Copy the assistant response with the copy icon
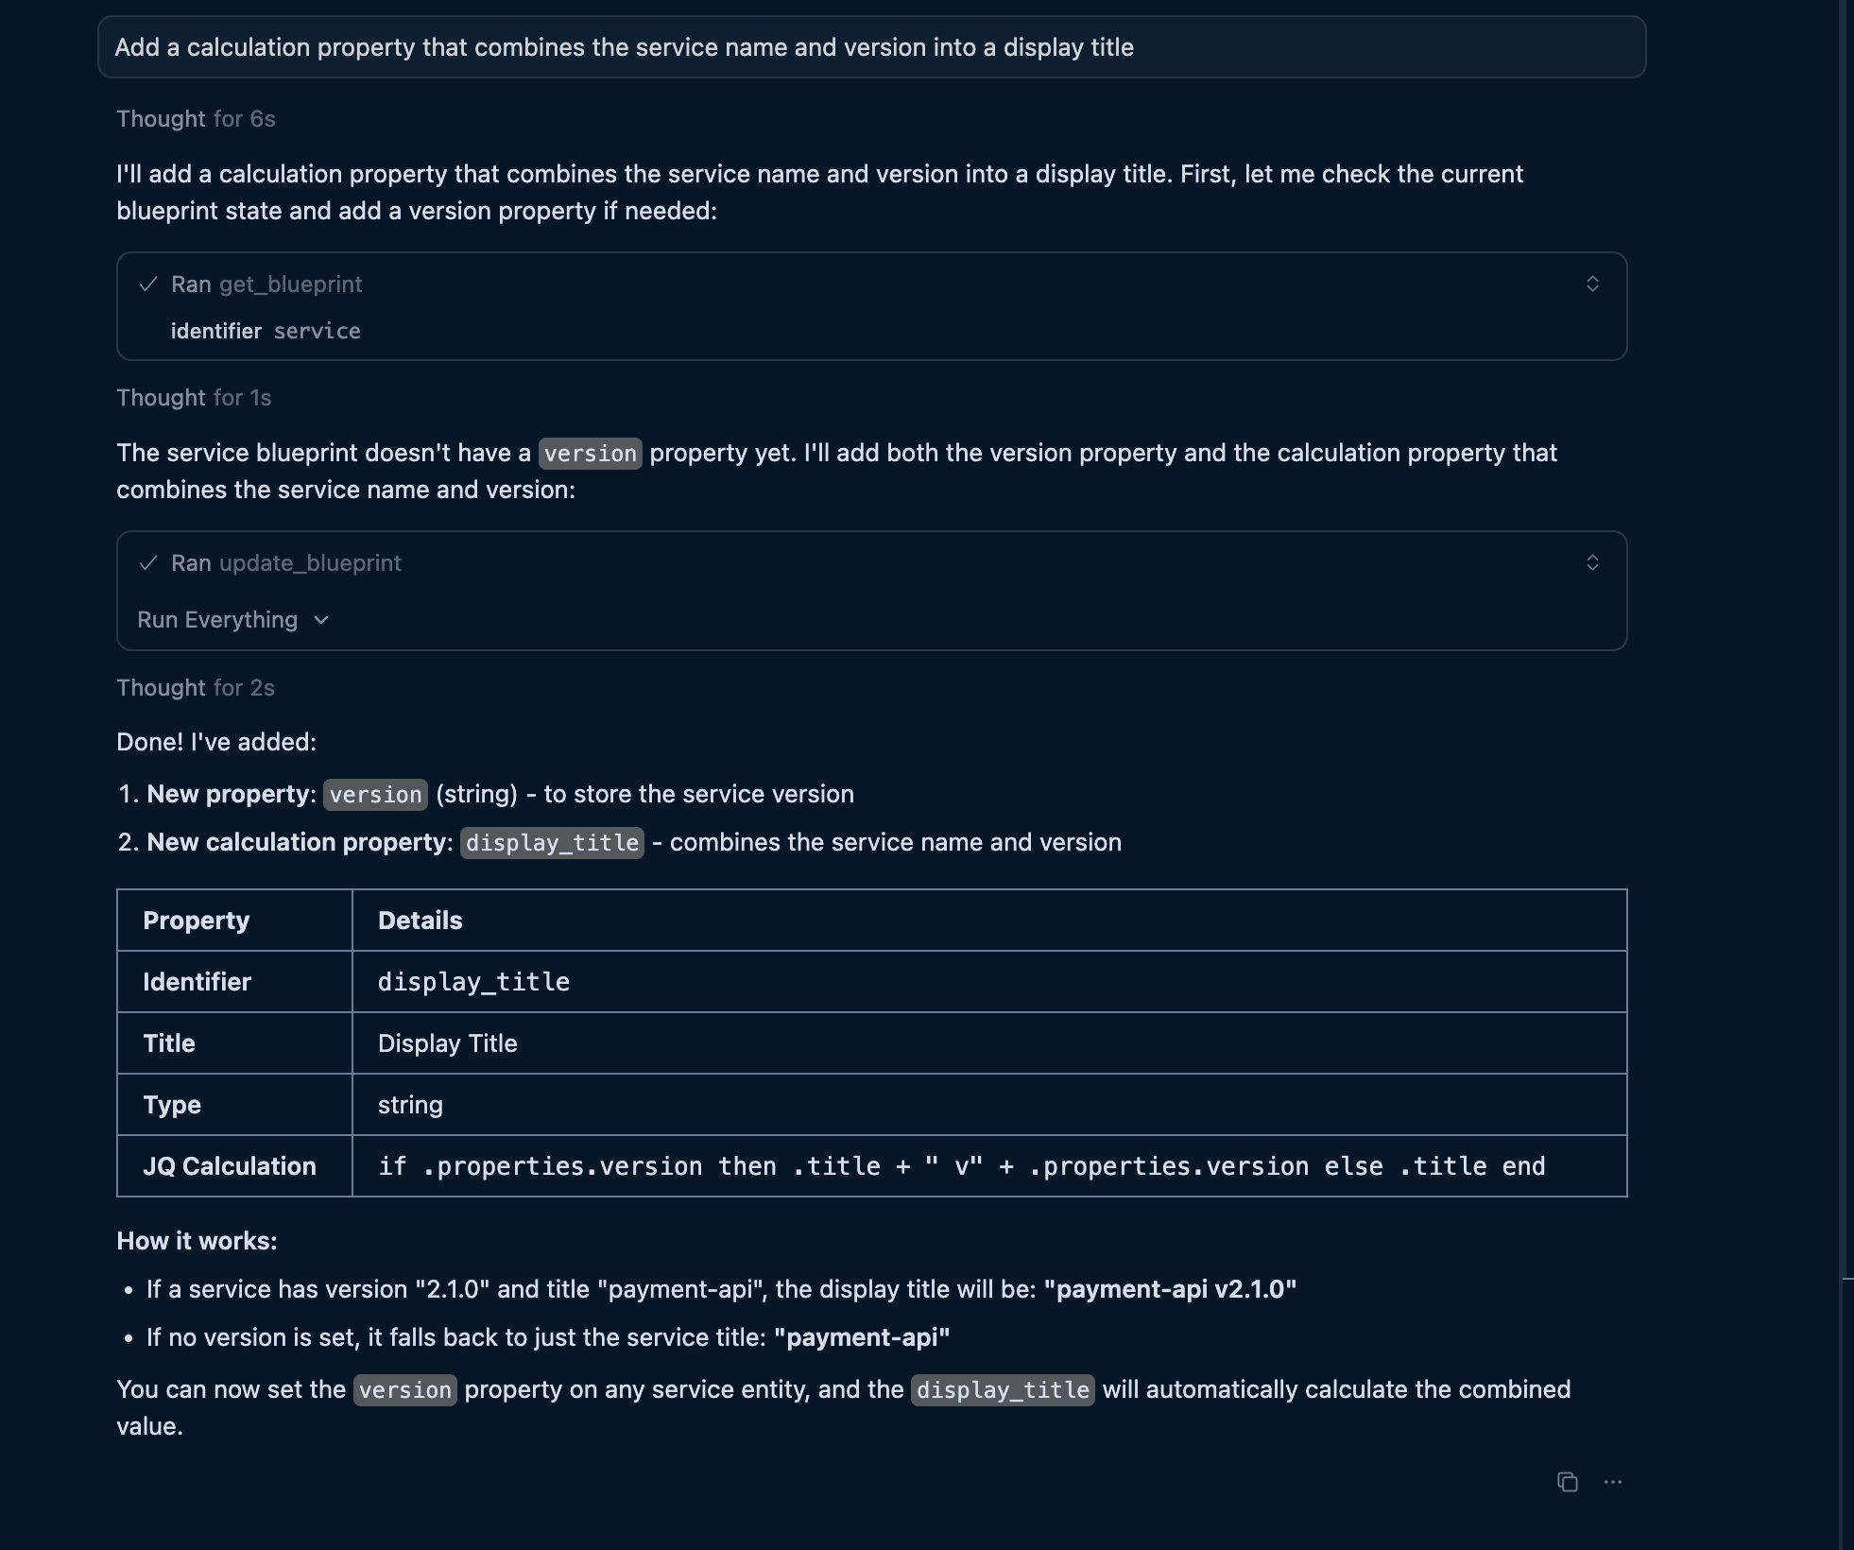The width and height of the screenshot is (1854, 1550). coord(1567,1482)
